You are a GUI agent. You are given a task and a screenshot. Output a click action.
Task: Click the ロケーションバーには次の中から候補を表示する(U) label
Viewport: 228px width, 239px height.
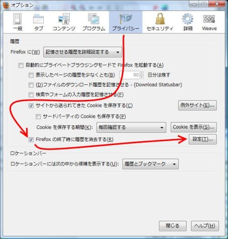pyautogui.click(x=65, y=164)
